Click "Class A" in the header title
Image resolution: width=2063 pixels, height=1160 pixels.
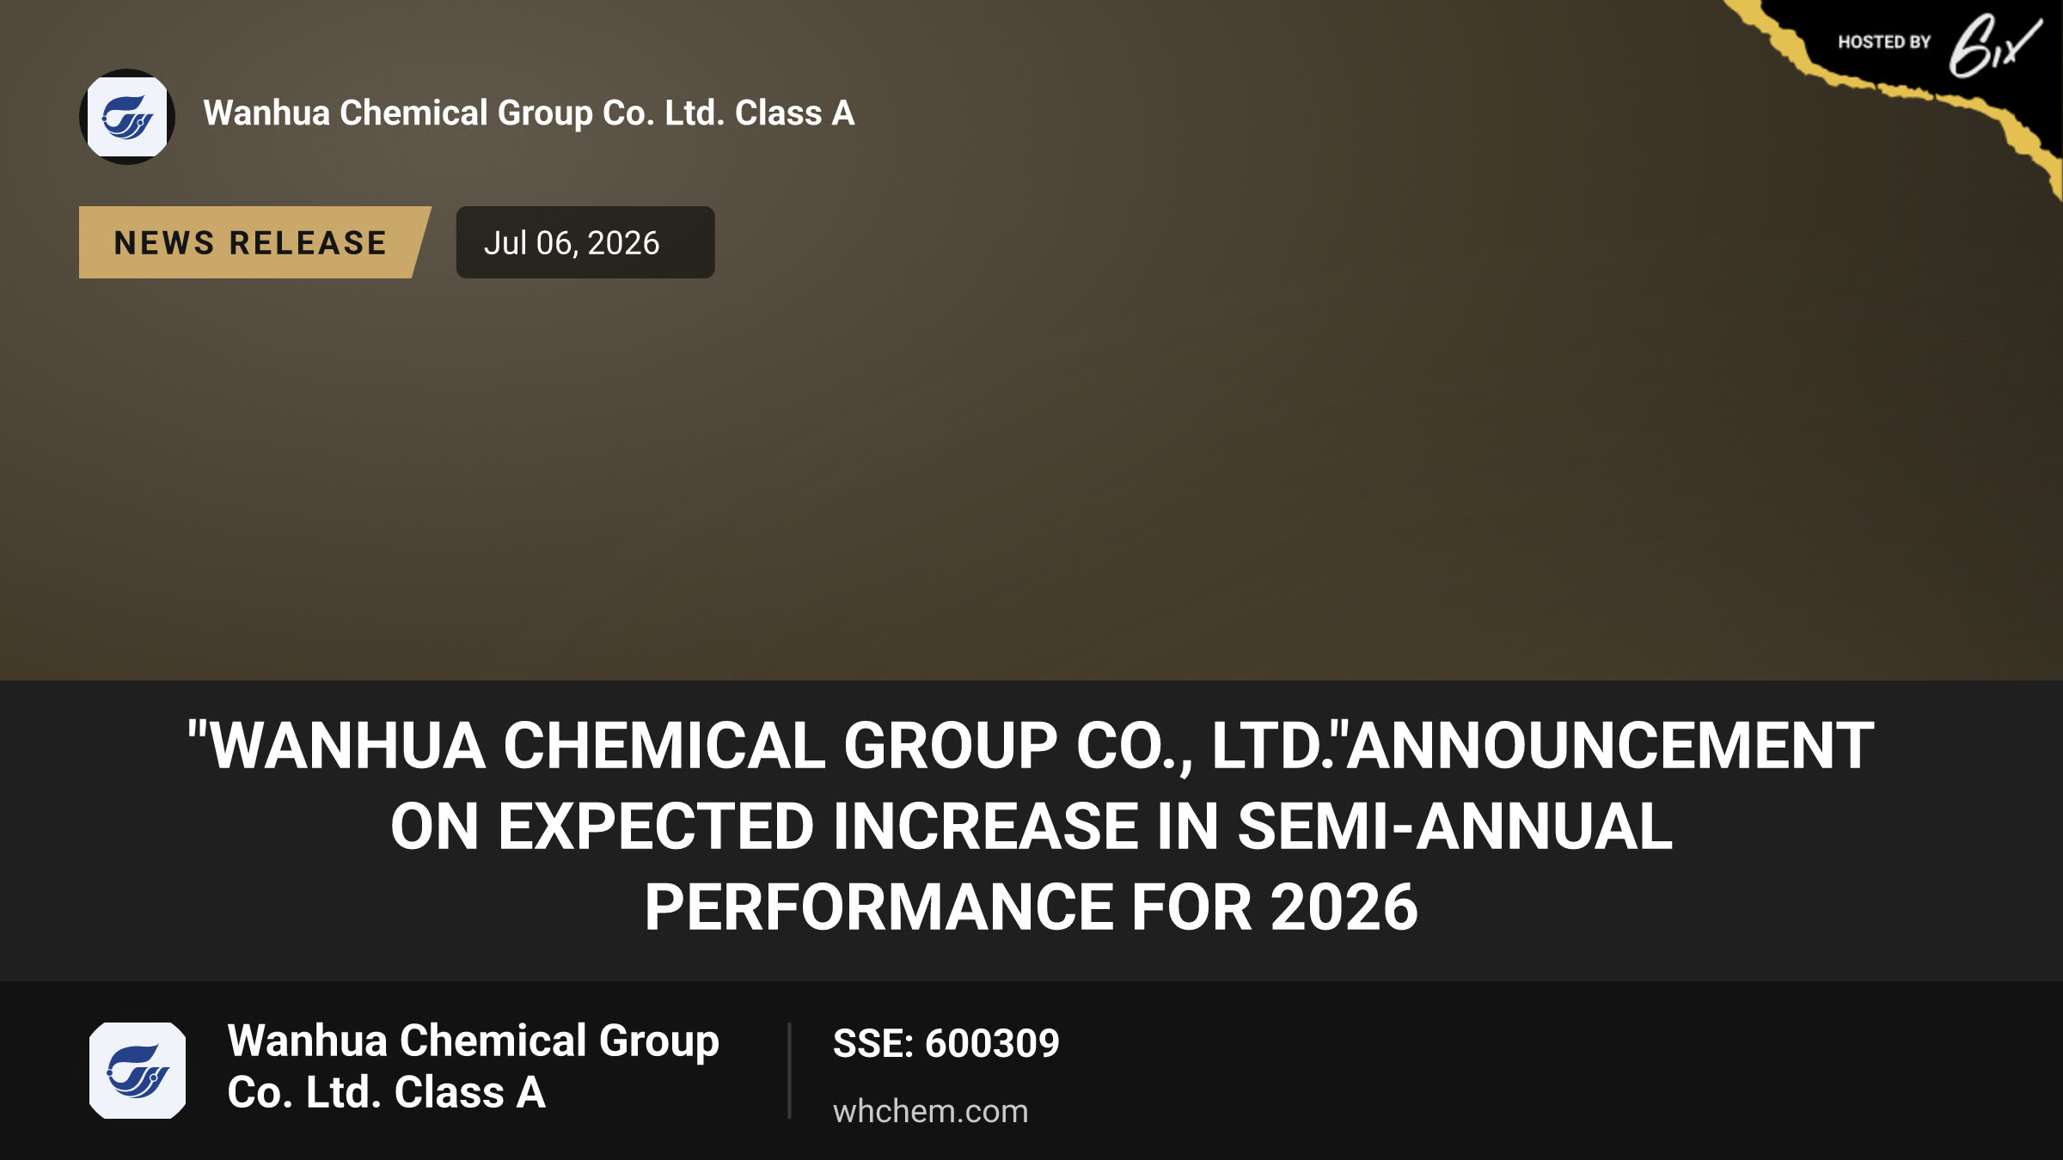coord(794,113)
